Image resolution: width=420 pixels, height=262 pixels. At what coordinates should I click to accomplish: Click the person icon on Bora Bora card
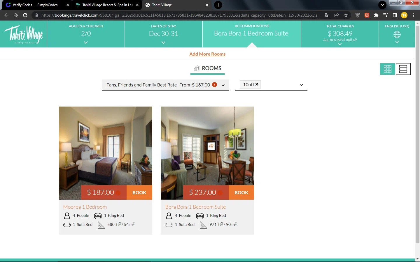pos(169,216)
